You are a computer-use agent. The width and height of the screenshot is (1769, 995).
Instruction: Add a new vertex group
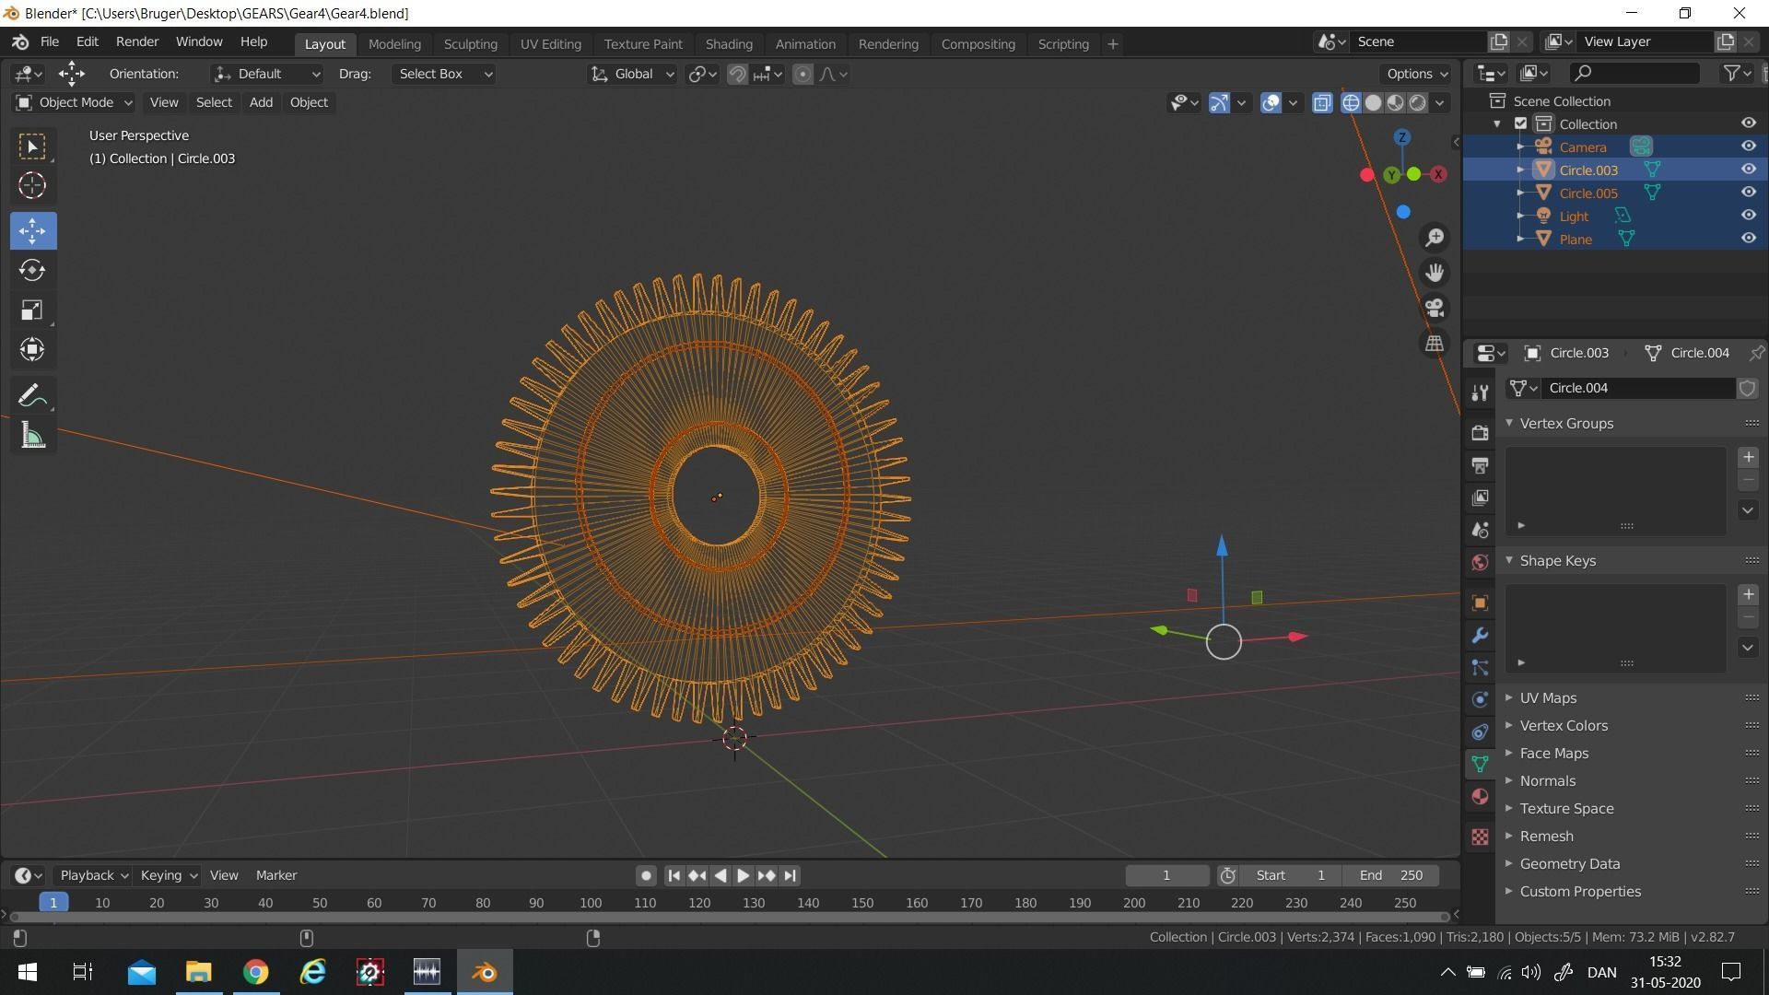pos(1748,457)
